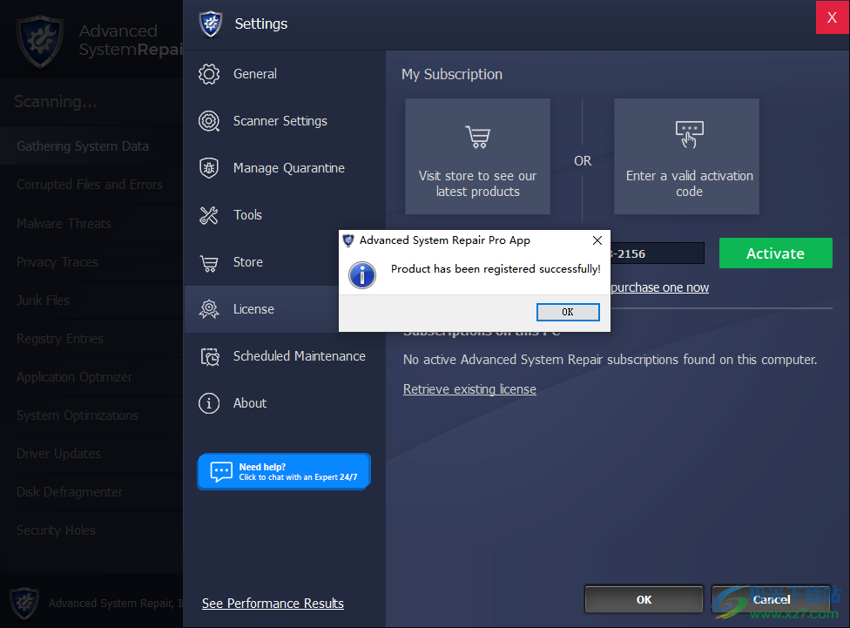Click Visit store to see latest products card
This screenshot has height=628, width=850.
477,156
